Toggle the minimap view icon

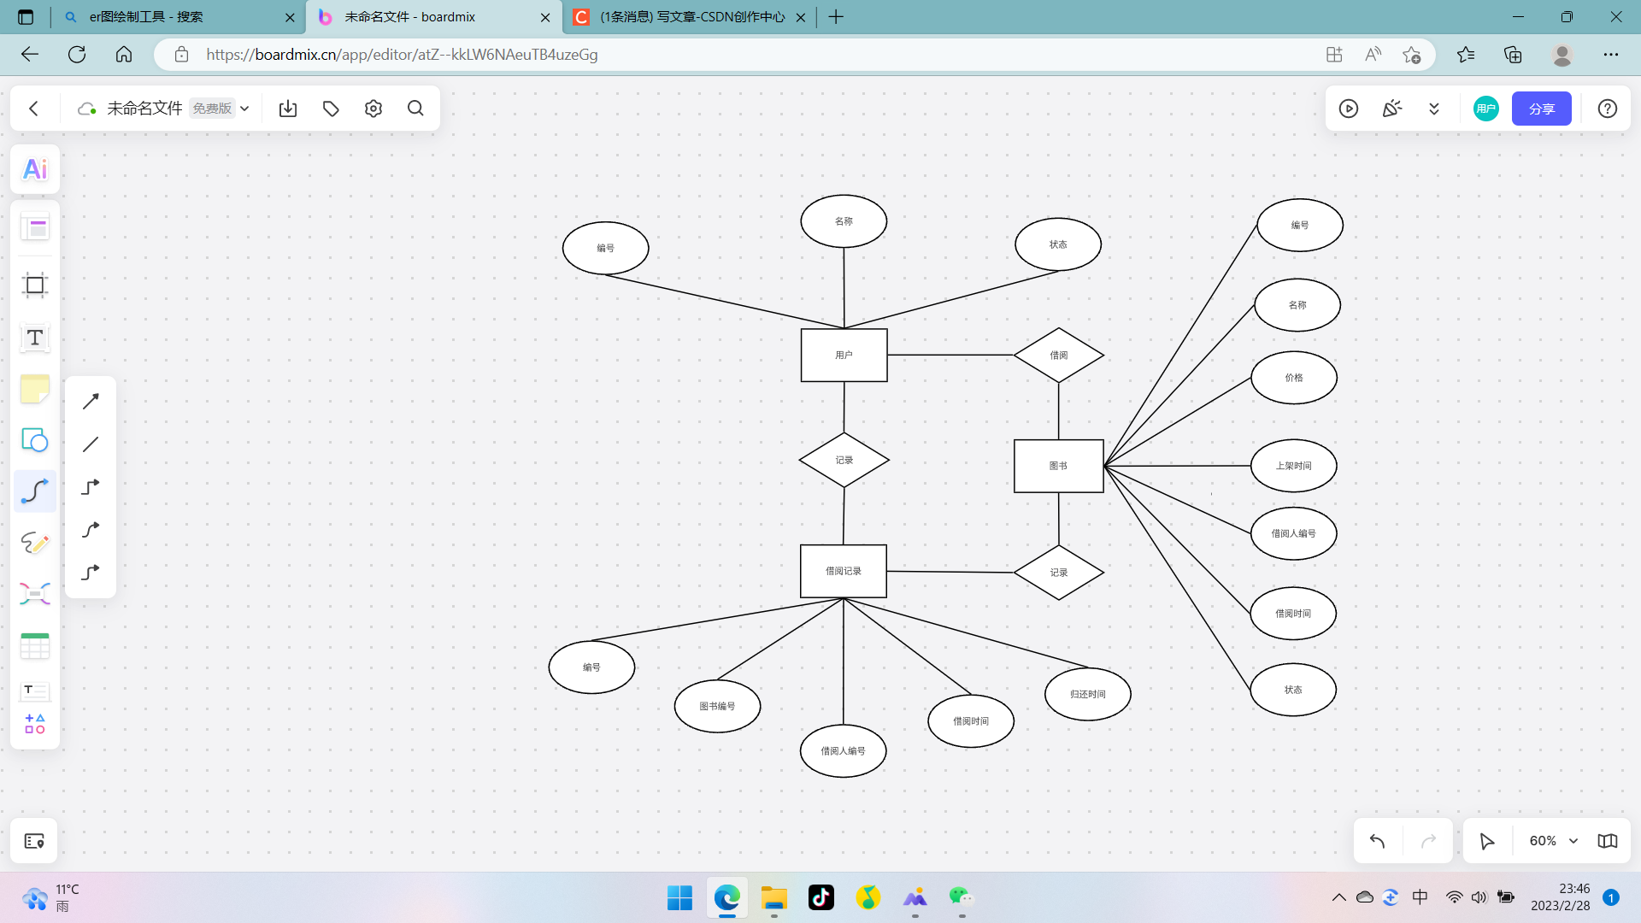pyautogui.click(x=1608, y=841)
